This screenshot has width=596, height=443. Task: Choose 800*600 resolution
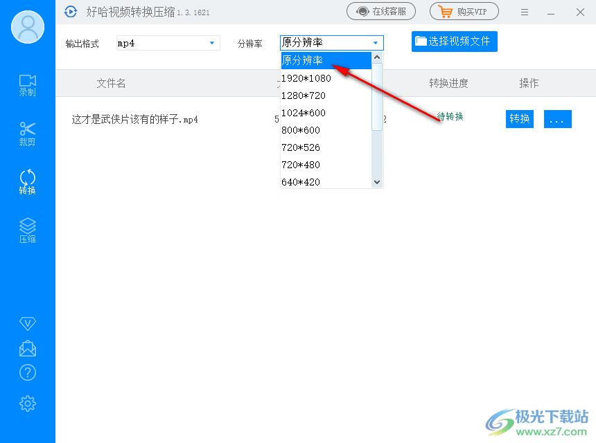point(326,130)
